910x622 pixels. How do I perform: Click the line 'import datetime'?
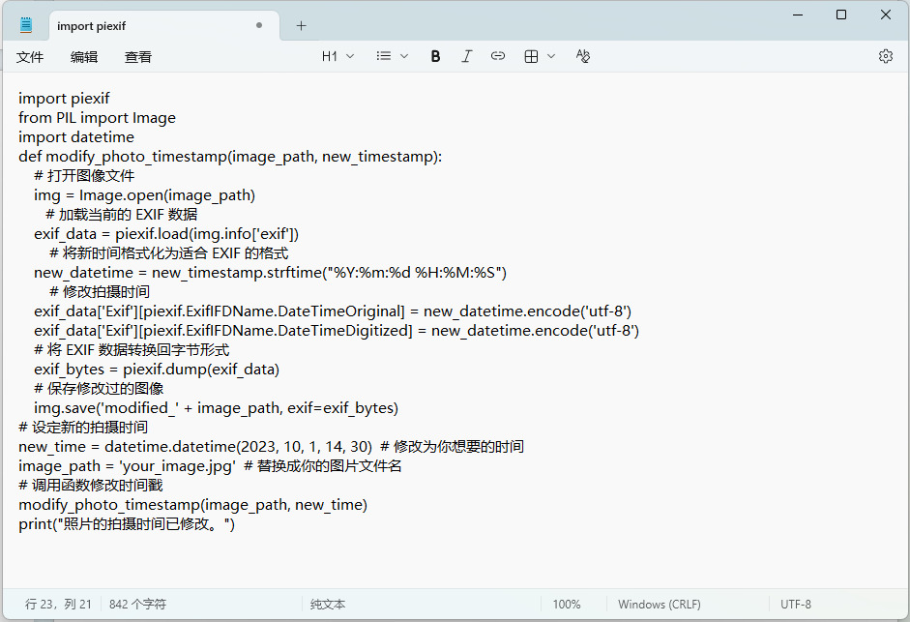coord(76,137)
